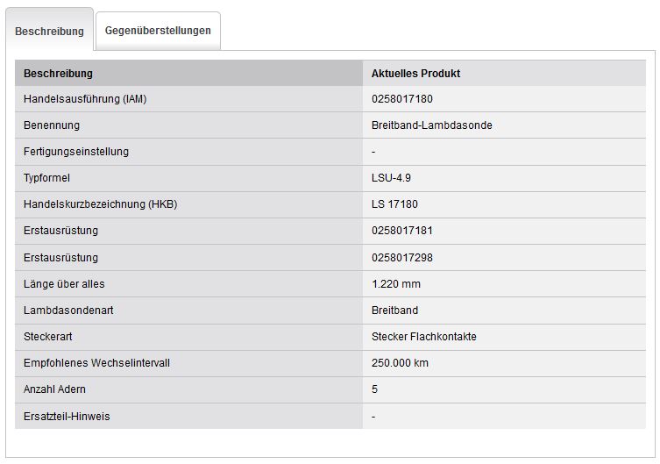Select the 250.000 km interval value
660x464 pixels.
(x=400, y=363)
